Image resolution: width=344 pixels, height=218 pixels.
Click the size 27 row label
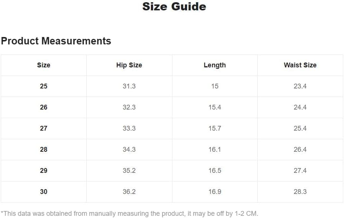tap(44, 128)
